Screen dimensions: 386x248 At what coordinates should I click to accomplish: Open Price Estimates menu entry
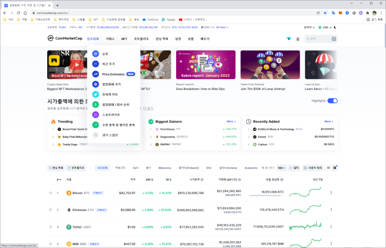click(x=113, y=74)
